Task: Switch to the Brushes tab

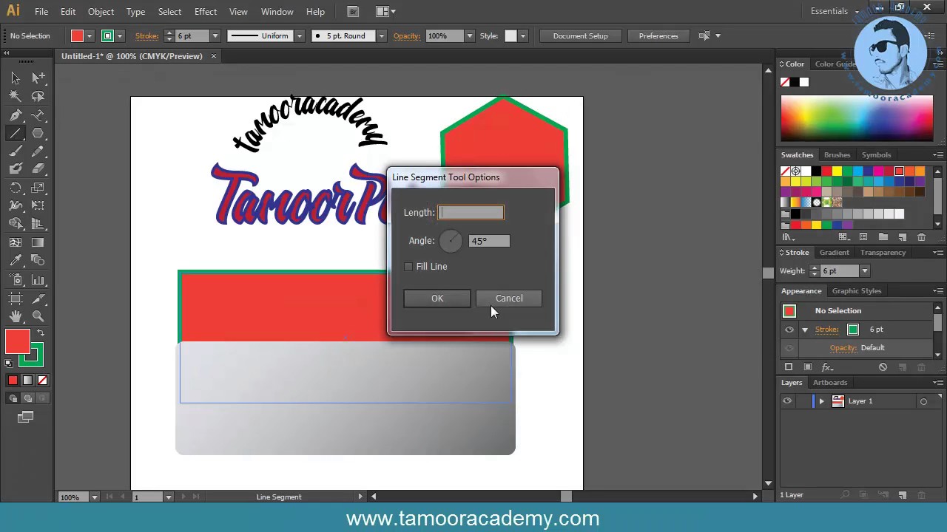Action: click(837, 155)
